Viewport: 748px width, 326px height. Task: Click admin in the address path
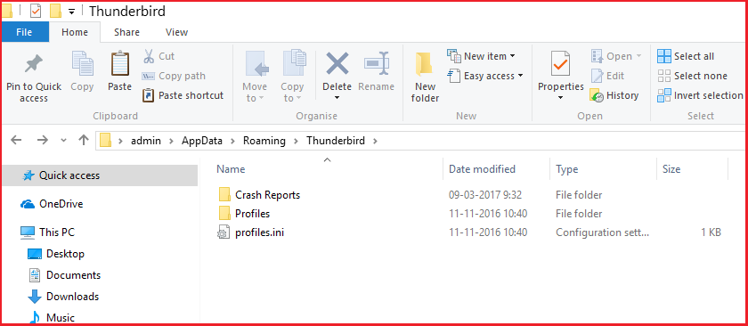click(146, 141)
